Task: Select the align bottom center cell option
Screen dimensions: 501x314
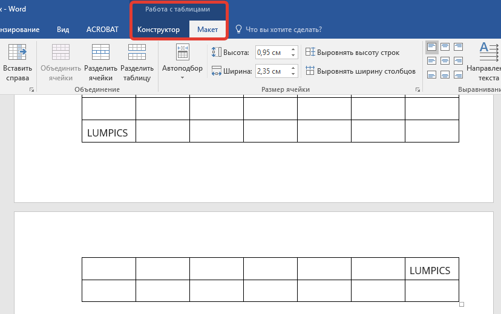Action: click(x=445, y=74)
